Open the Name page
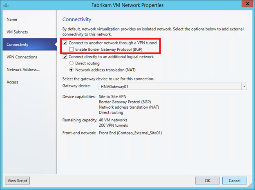This screenshot has width=255, height=190. (x=12, y=19)
